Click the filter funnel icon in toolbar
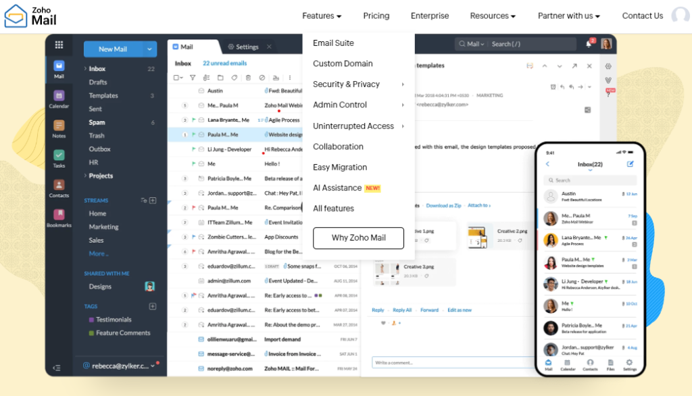Viewport: 692px width, 396px height. [193, 78]
